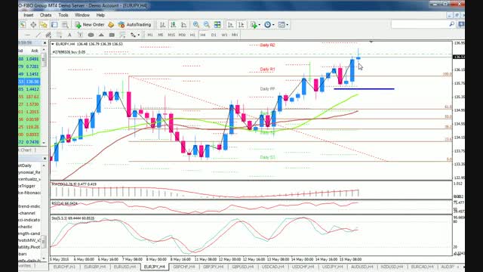
Task: Toggle the Chart Shift button
Action: coord(241,25)
